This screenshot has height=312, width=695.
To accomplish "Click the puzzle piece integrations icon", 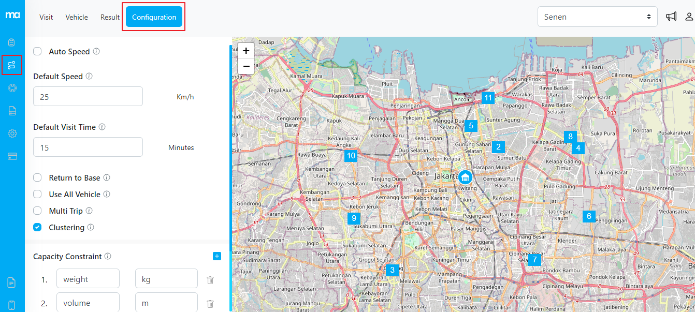I will click(x=12, y=88).
